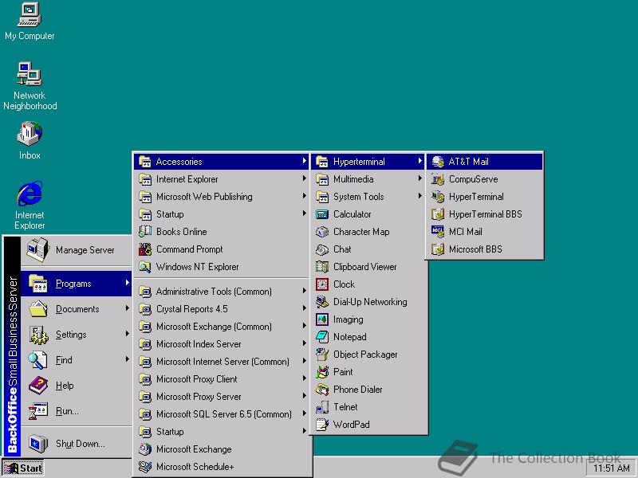Expand the Documents submenu arrow

[128, 308]
